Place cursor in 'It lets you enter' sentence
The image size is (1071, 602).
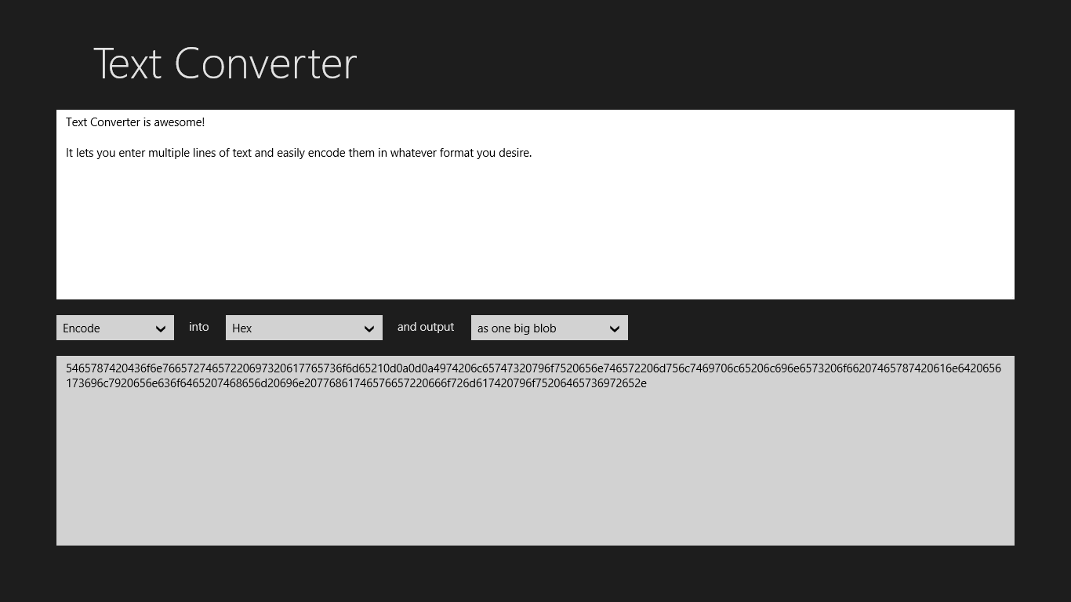tap(298, 153)
